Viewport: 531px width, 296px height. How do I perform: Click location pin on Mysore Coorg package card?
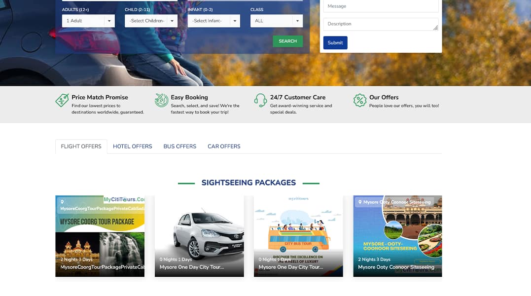[62, 202]
